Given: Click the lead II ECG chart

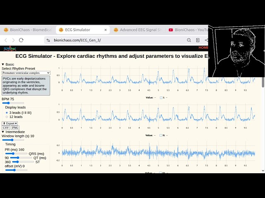Looking at the screenshot, I should 157,116.
